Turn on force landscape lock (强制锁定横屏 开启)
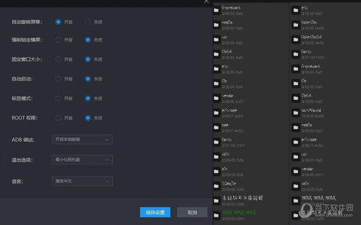Screen dimensions: 361x225 point(58,40)
